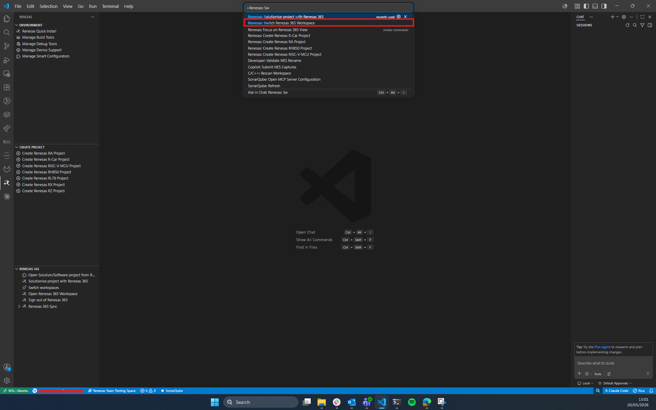Expand the Renesas 365 Sync item
The width and height of the screenshot is (656, 410).
(19, 306)
